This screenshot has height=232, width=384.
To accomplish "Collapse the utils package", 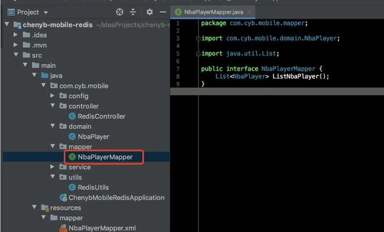I will pyautogui.click(x=53, y=177).
